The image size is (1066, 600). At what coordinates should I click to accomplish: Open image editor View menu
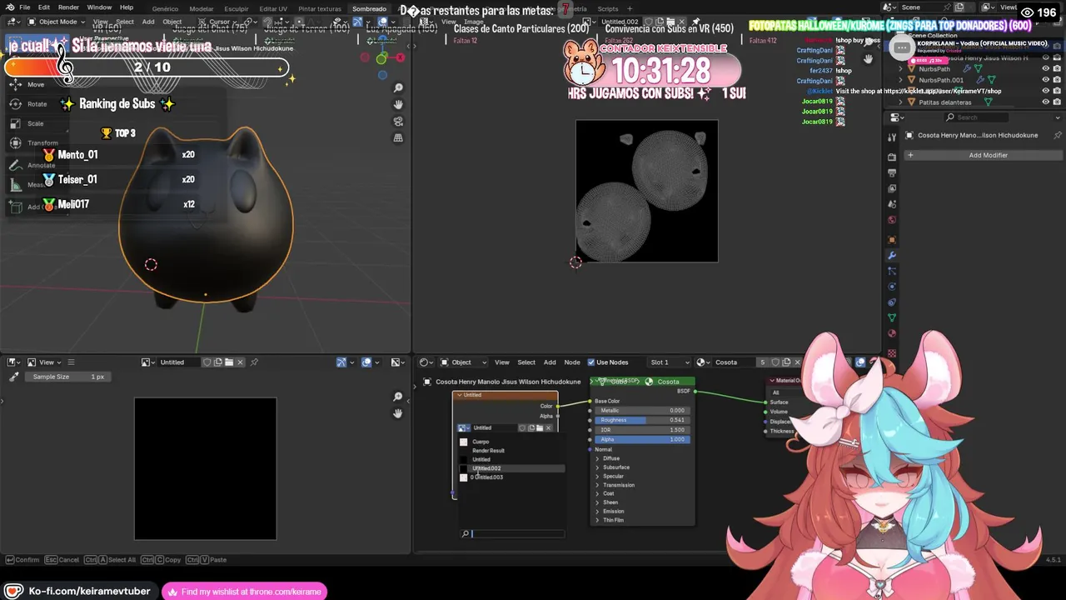tap(47, 362)
